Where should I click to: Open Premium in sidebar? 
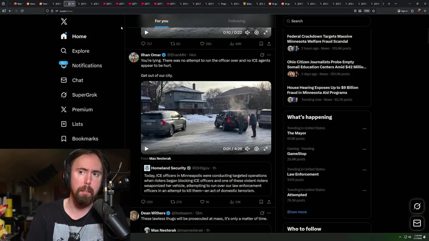click(x=77, y=109)
